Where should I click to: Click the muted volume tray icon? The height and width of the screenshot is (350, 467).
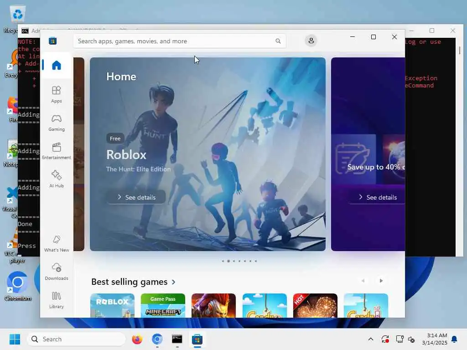pyautogui.click(x=411, y=339)
